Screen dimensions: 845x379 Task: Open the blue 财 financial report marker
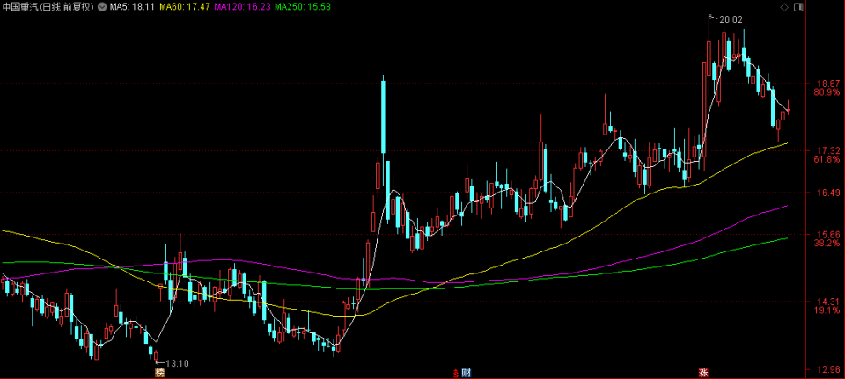(467, 373)
